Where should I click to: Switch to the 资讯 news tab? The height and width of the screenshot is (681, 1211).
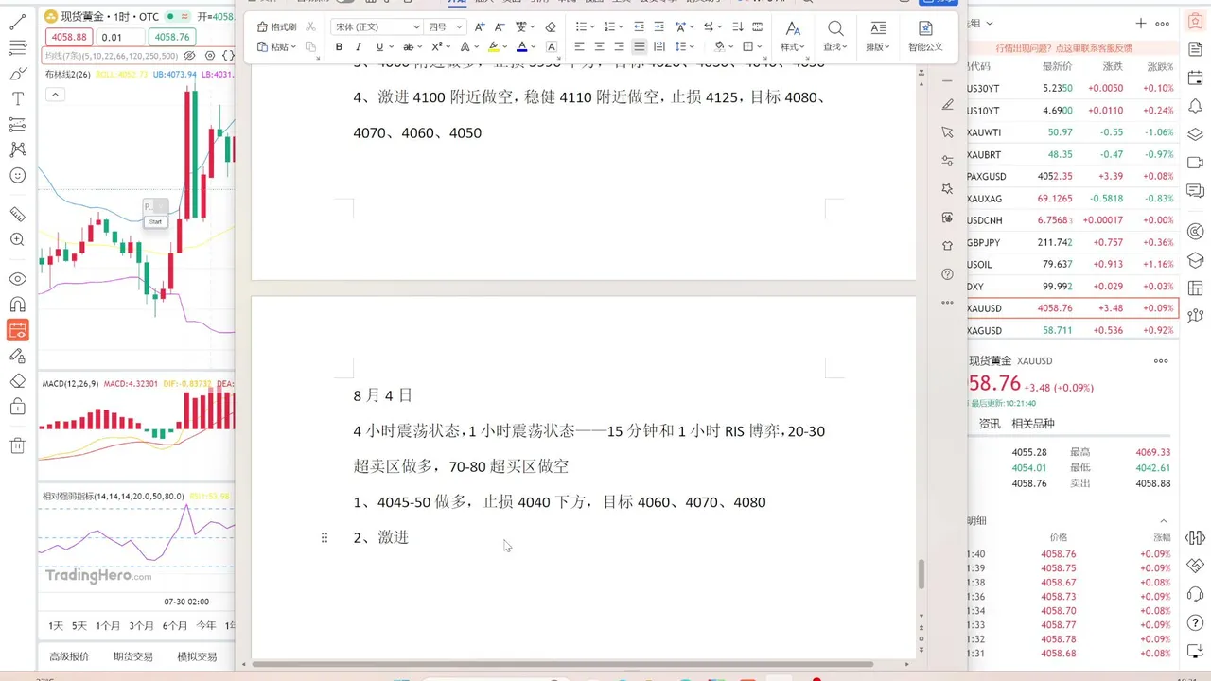click(x=990, y=424)
